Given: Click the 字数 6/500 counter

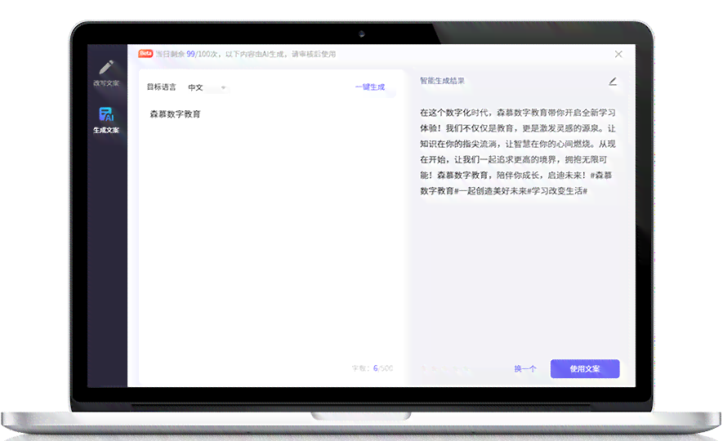Looking at the screenshot, I should 372,368.
